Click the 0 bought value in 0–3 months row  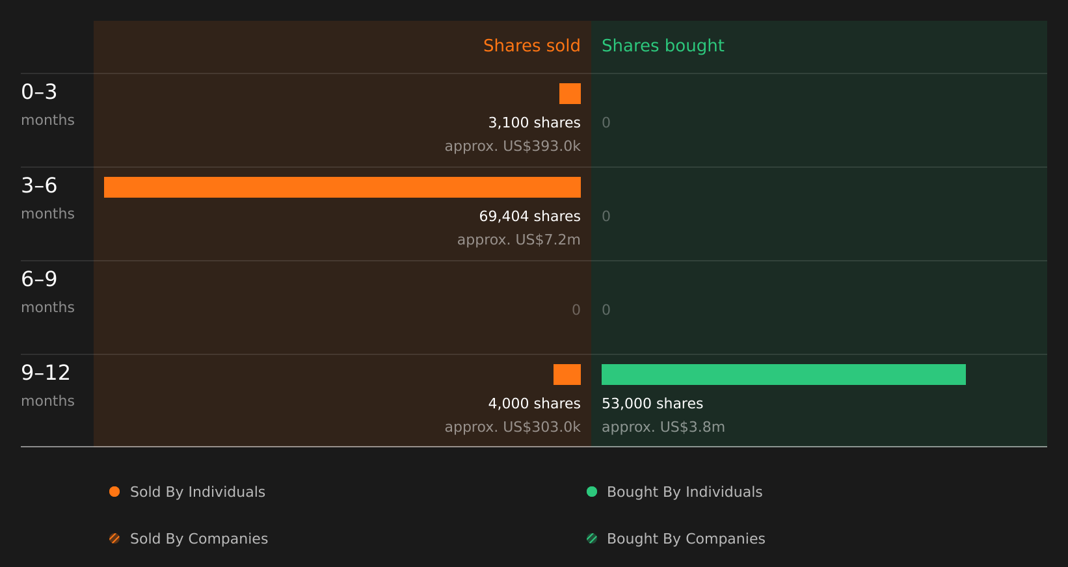pos(606,123)
